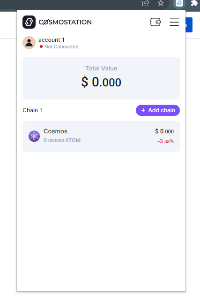Click the account 1 name label
This screenshot has height=300, width=200.
[52, 40]
